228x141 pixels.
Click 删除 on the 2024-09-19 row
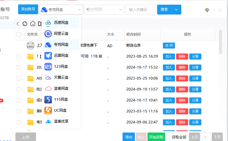coord(182,89)
